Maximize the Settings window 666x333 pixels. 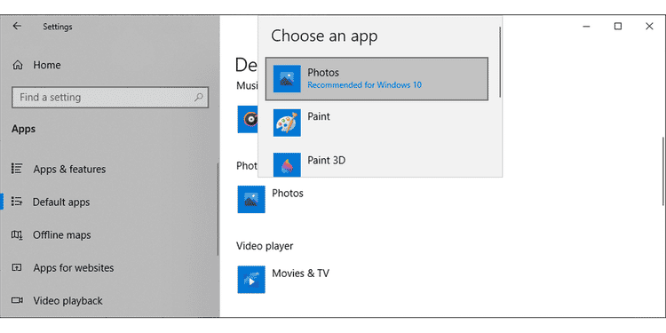pyautogui.click(x=618, y=27)
